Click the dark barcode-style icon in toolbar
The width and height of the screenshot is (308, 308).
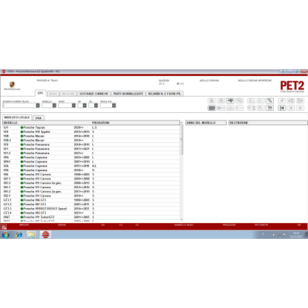coord(211,108)
